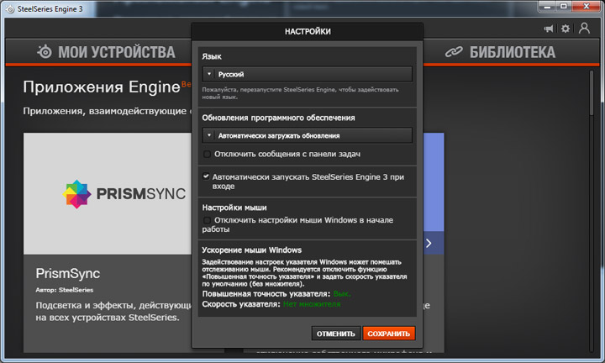
Task: Click the Автор: SteelSeries text
Action: (x=65, y=290)
